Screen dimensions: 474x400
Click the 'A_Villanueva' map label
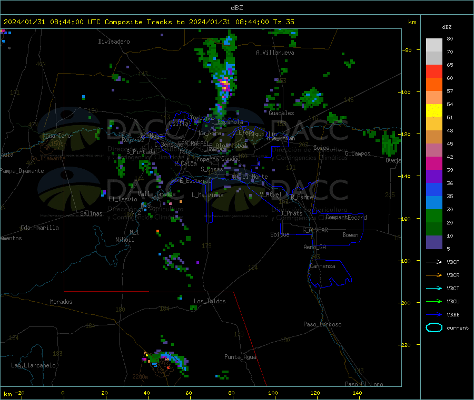pos(275,53)
